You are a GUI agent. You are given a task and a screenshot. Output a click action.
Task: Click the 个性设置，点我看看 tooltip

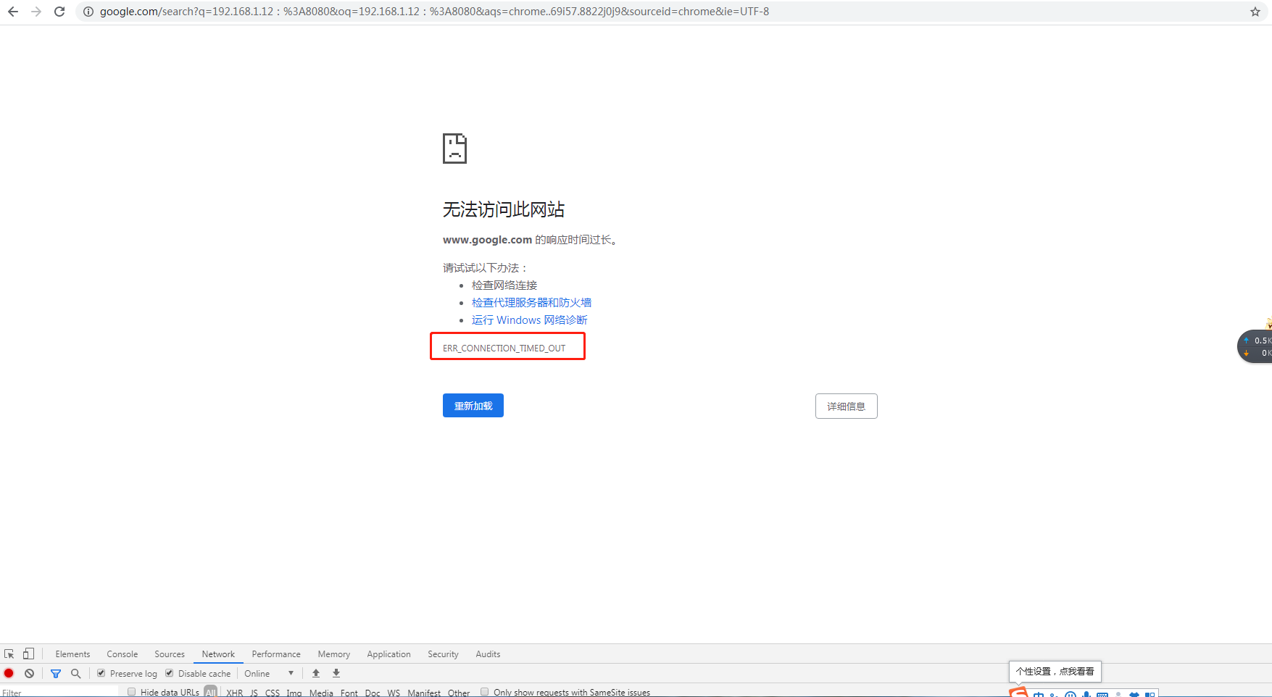[1055, 672]
